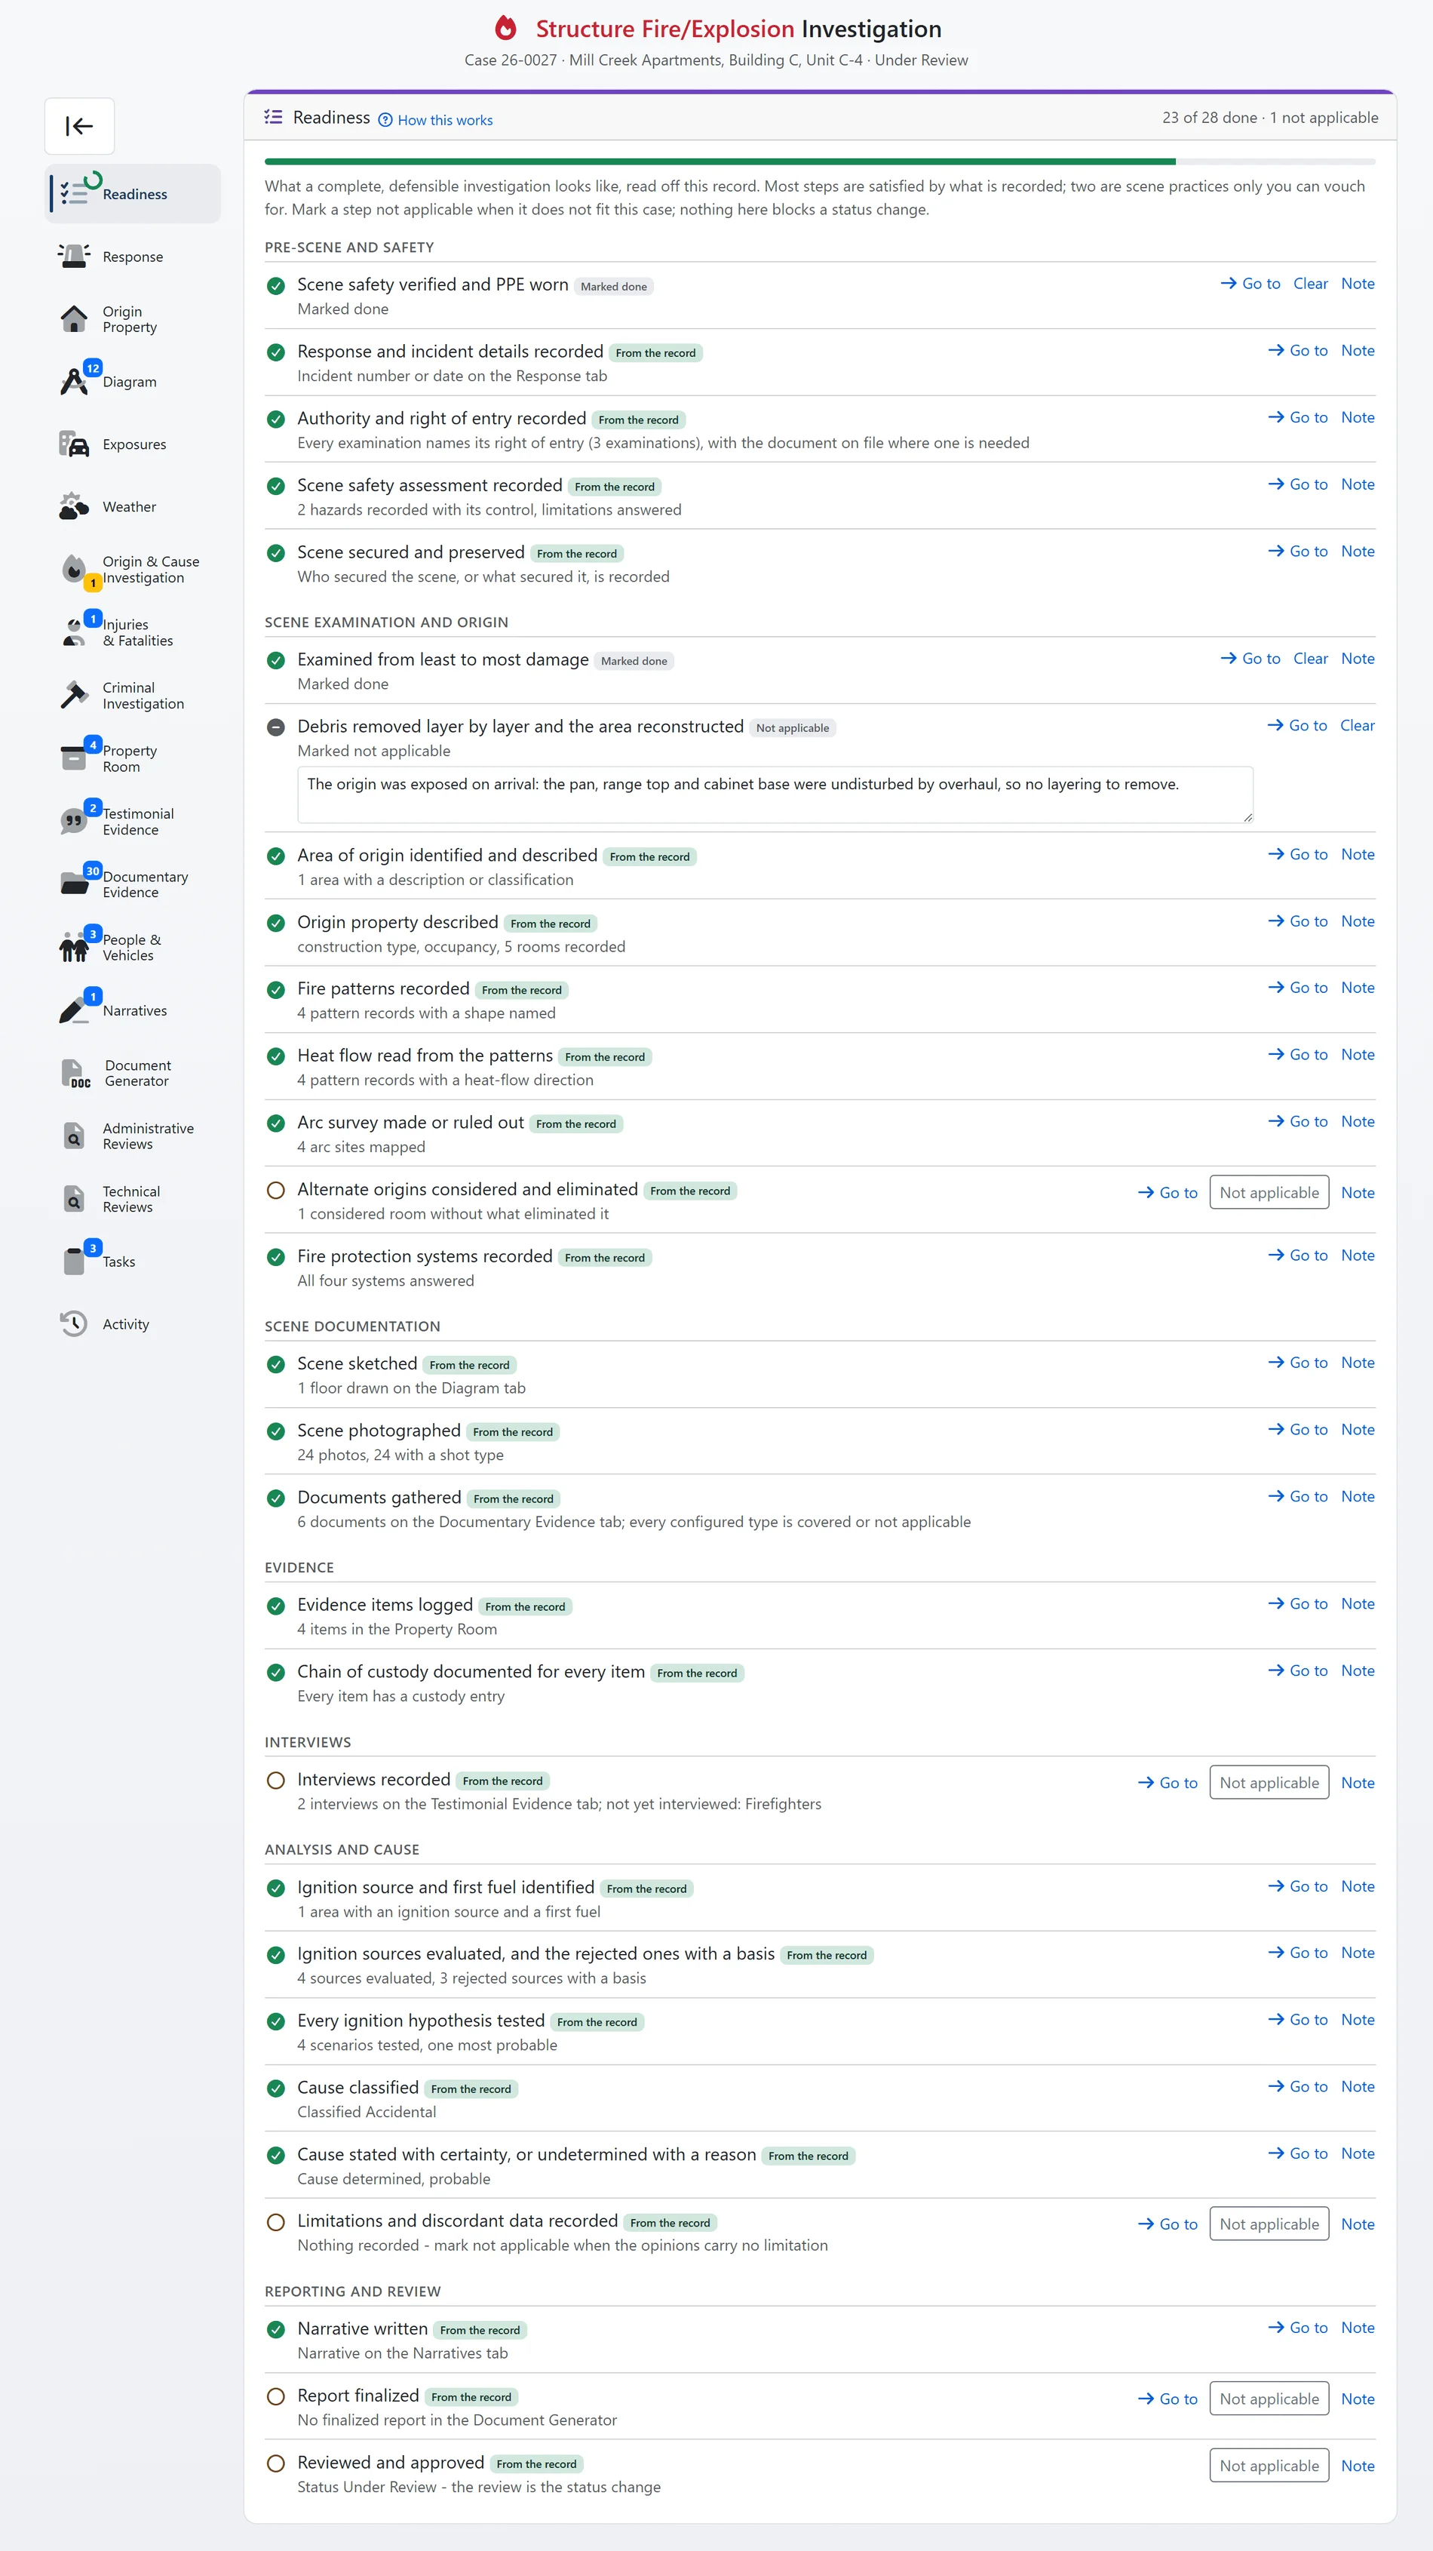
Task: Open the Criminal Investigation gavel icon
Action: 74,695
